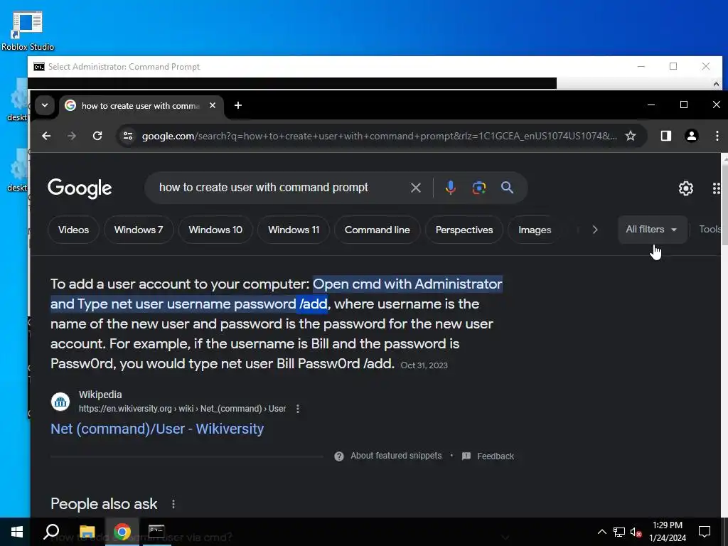Select the Images filter chip
728x546 pixels.
click(x=535, y=230)
